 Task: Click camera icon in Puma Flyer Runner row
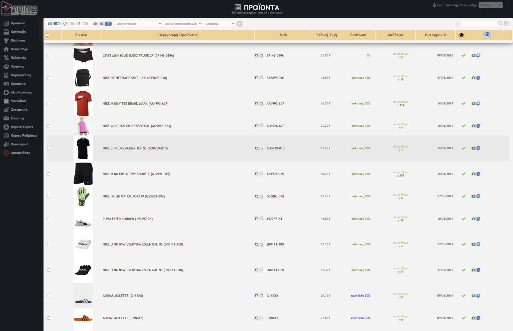(x=473, y=219)
